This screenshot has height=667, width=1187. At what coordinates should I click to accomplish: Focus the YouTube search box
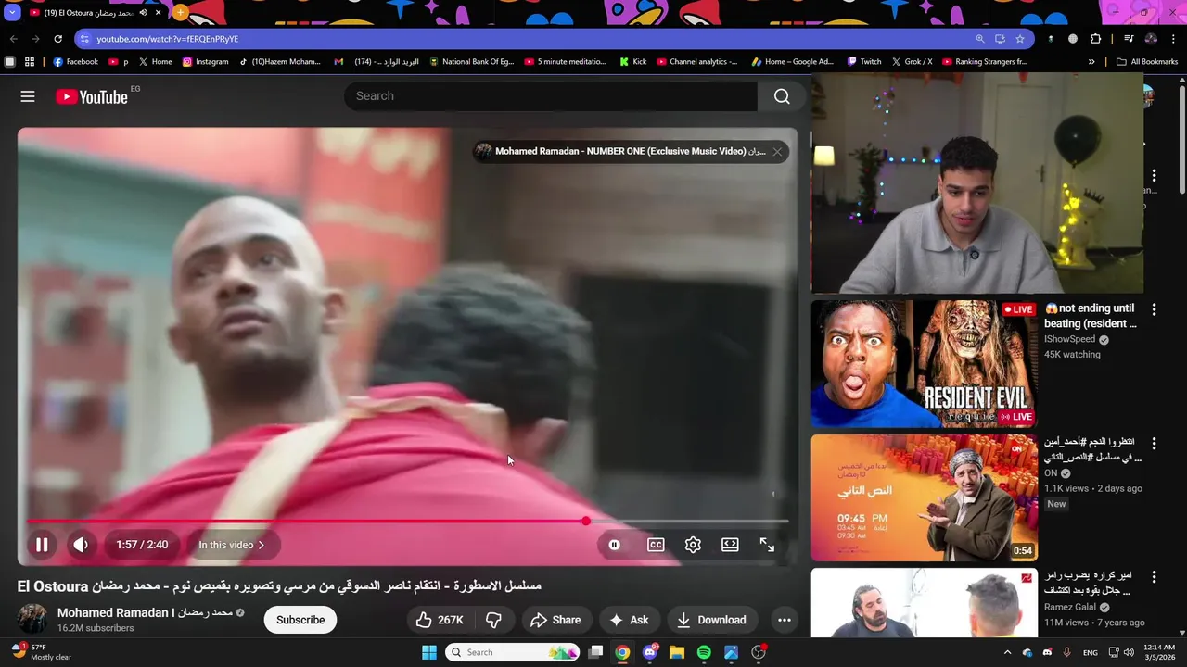(551, 96)
